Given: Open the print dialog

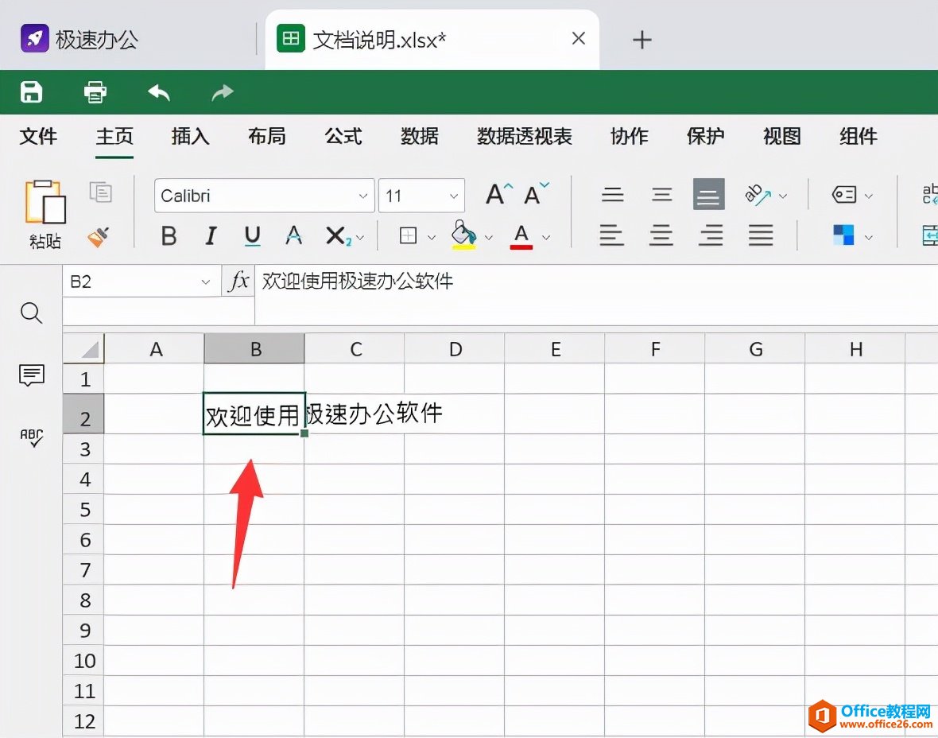Looking at the screenshot, I should 95,91.
